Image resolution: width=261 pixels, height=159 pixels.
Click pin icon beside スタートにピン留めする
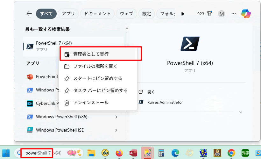pyautogui.click(x=67, y=79)
